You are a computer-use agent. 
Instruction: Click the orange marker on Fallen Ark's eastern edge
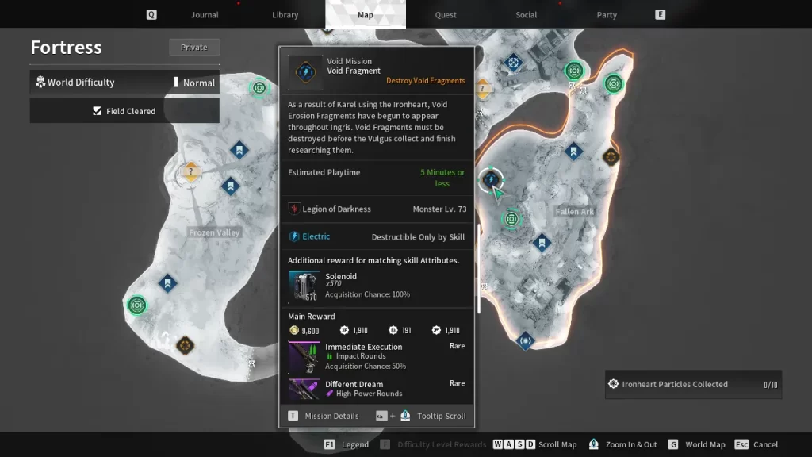pos(610,157)
